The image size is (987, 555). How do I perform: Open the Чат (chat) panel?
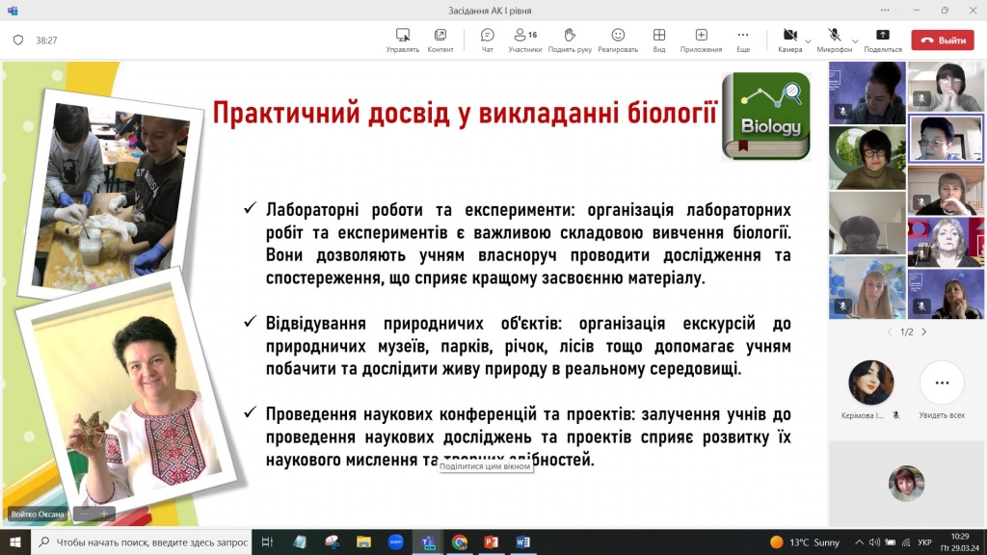pyautogui.click(x=487, y=40)
